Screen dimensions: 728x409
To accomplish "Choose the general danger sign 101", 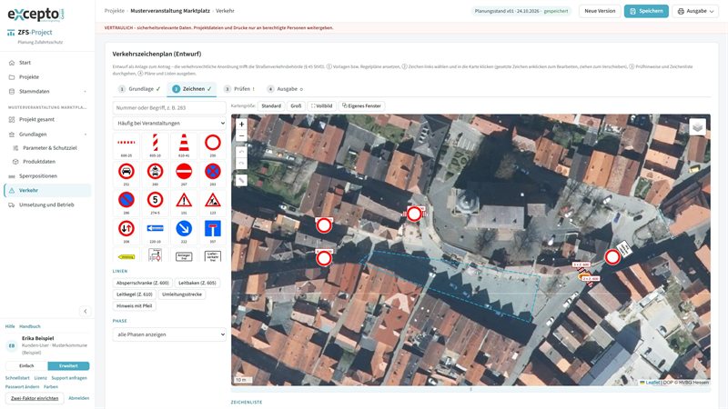I will click(x=184, y=203).
